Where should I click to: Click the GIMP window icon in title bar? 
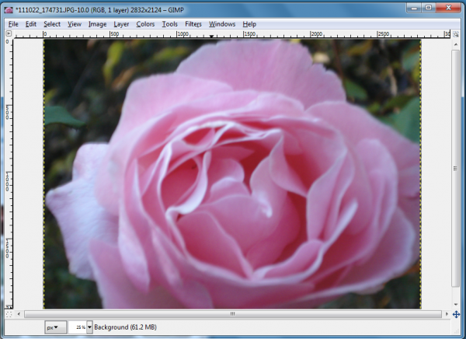click(9, 10)
